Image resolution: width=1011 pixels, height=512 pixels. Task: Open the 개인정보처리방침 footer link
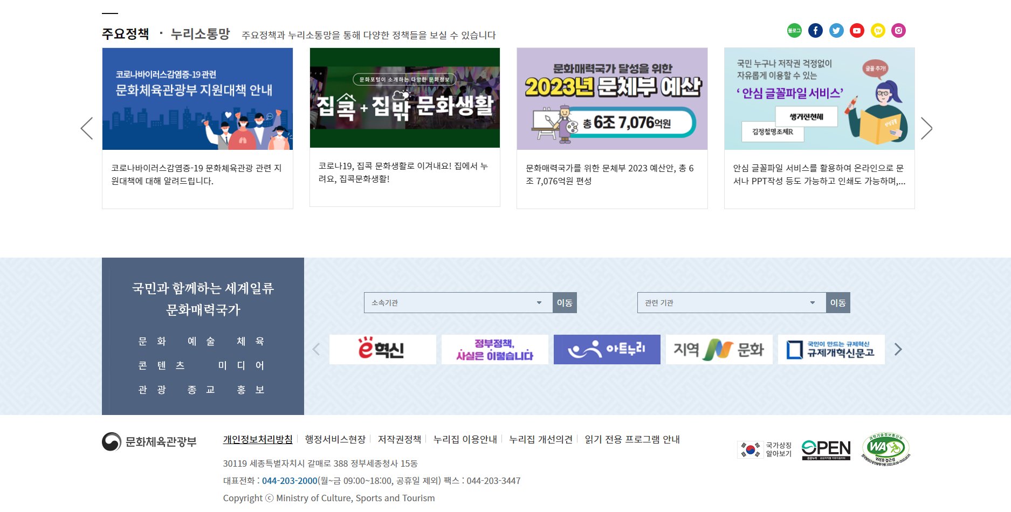pos(258,439)
